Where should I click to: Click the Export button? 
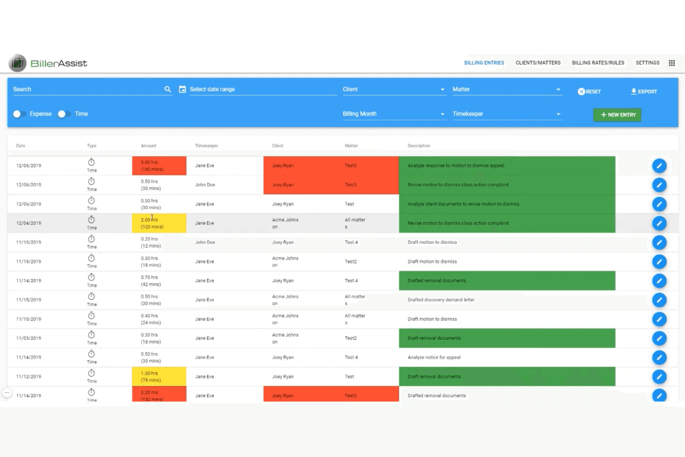[x=644, y=92]
